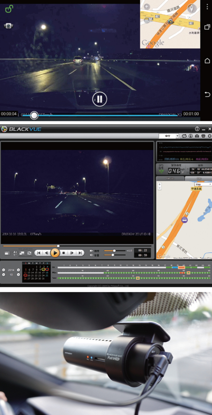
Task: Click the playback speed slider handle
Action: [114, 251]
